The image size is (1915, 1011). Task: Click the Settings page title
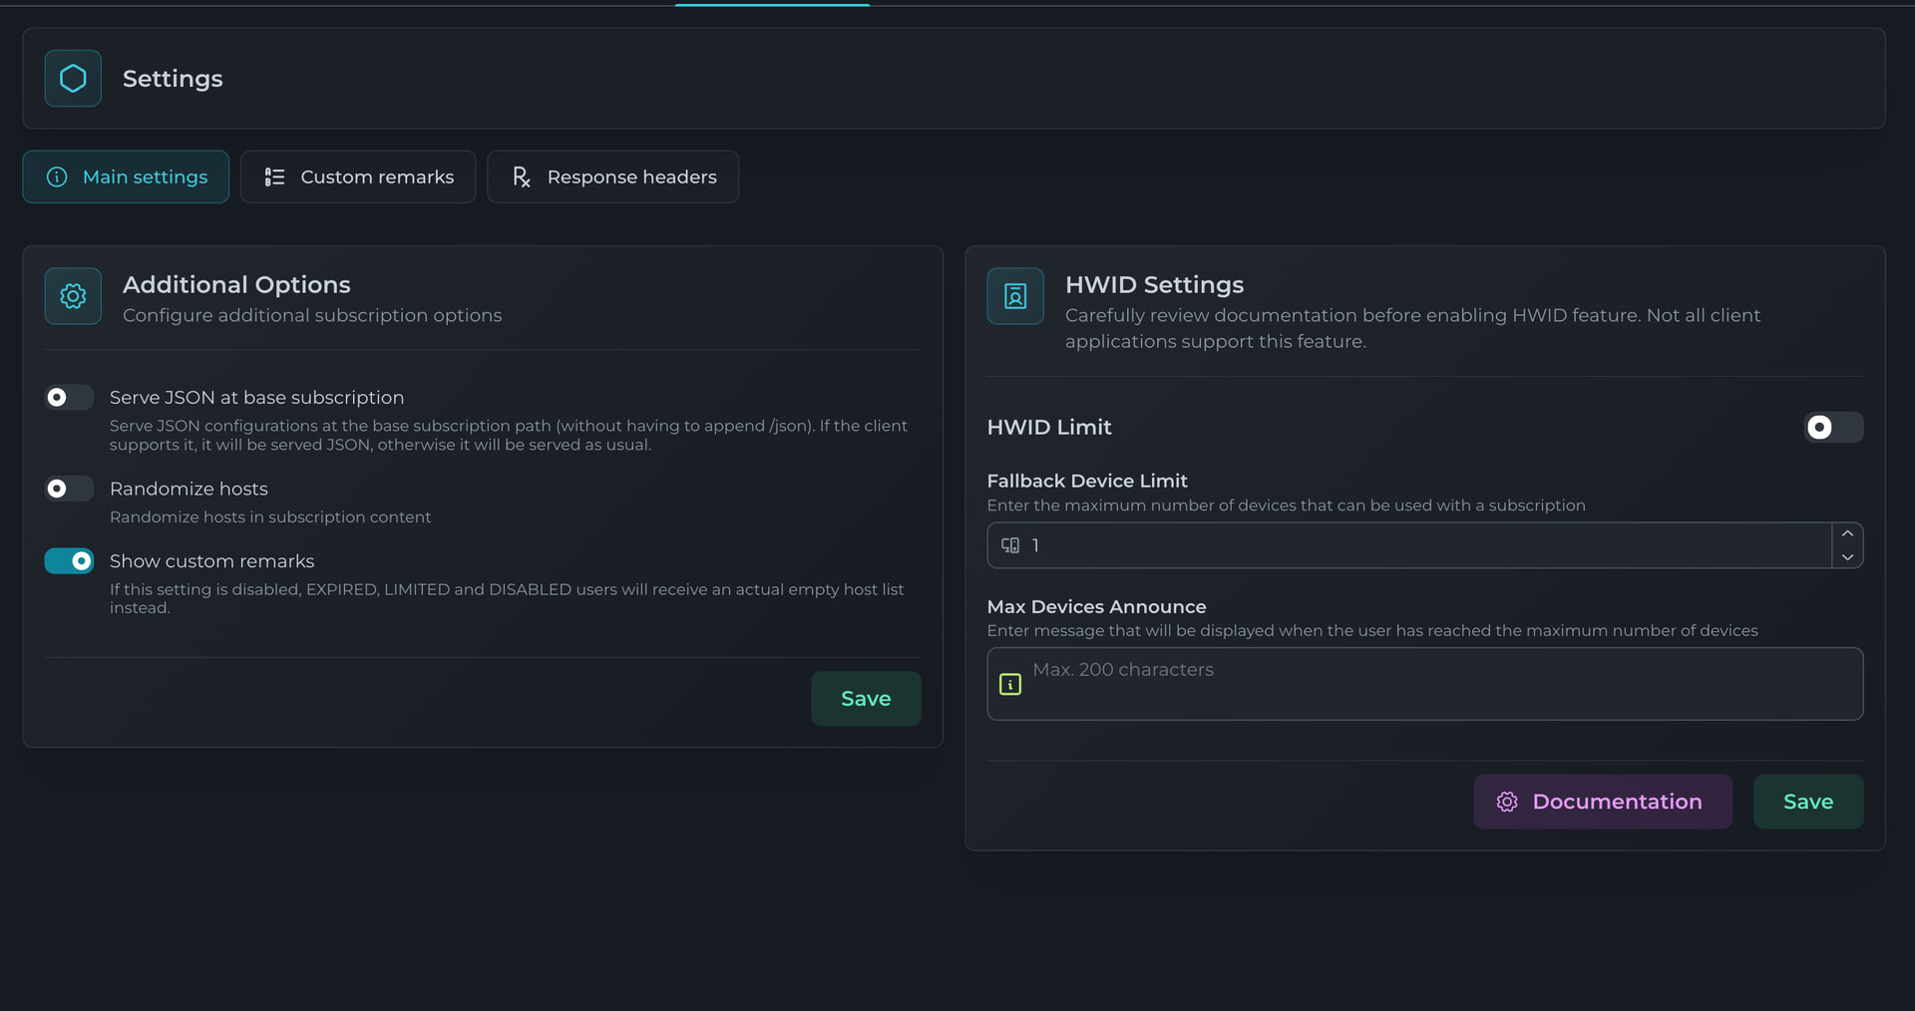coord(173,79)
